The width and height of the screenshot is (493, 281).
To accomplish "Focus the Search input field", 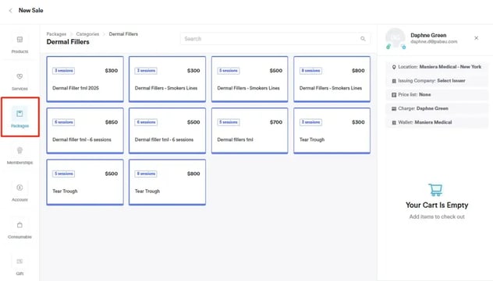I will pyautogui.click(x=275, y=39).
